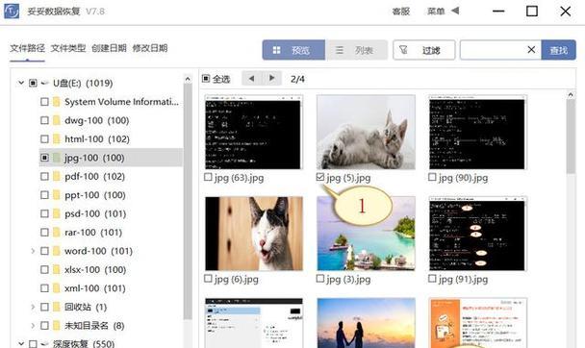Expand the 未知目录名 tree node
The width and height of the screenshot is (585, 348).
pos(33,326)
